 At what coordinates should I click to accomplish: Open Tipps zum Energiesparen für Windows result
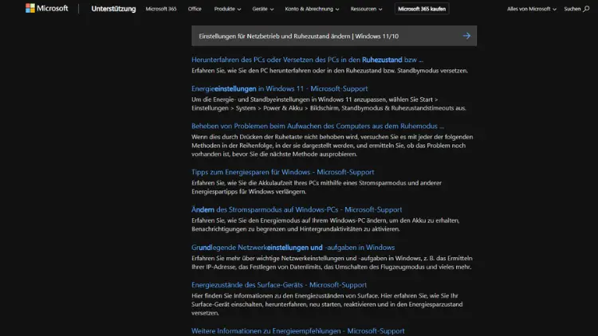point(282,172)
